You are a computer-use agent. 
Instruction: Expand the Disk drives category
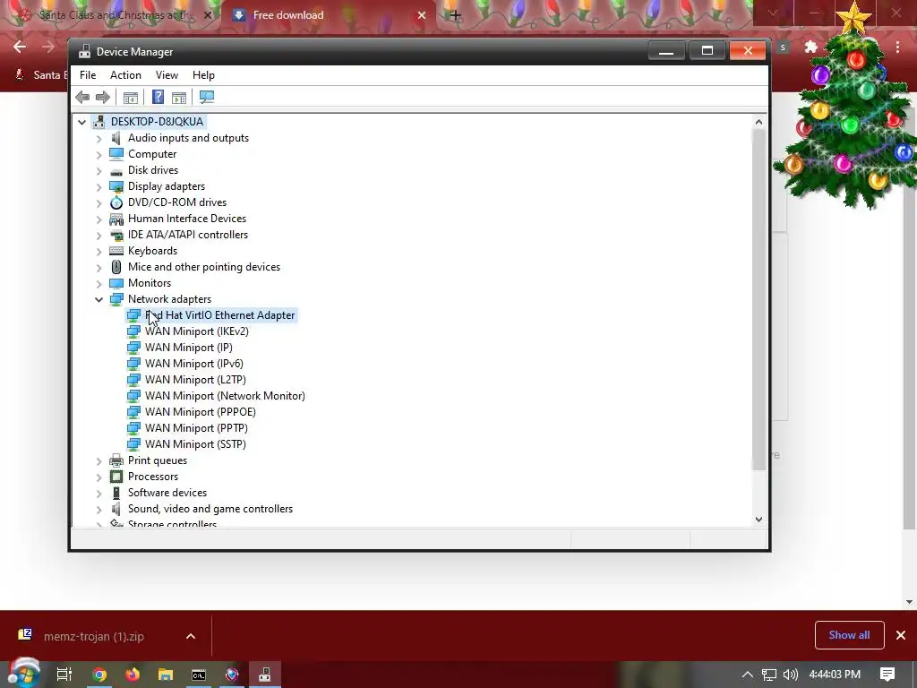pos(99,171)
